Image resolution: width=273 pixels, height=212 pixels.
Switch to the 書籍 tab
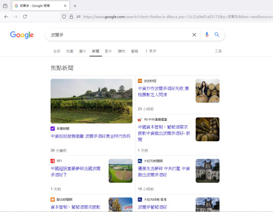click(x=134, y=51)
